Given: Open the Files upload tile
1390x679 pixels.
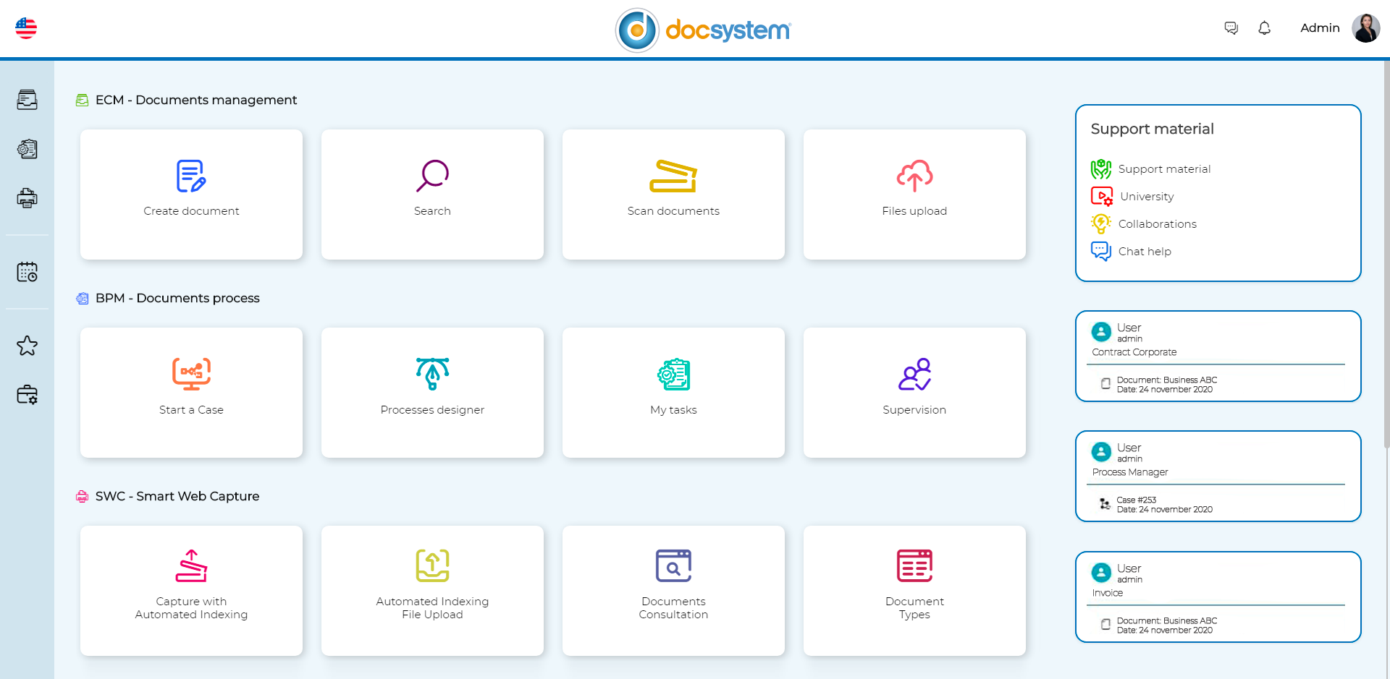Looking at the screenshot, I should tap(914, 194).
